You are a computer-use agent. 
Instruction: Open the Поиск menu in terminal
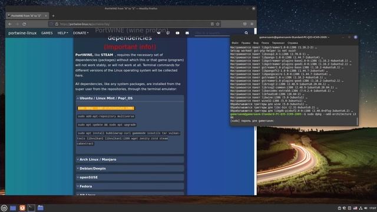click(x=265, y=43)
